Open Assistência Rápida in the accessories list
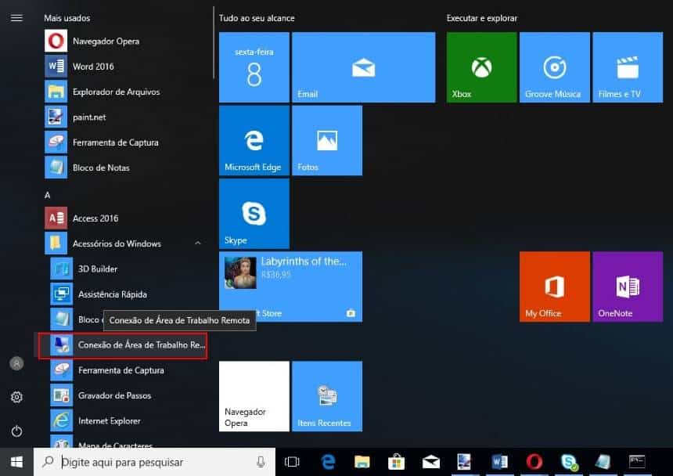The image size is (673, 476). click(128, 294)
